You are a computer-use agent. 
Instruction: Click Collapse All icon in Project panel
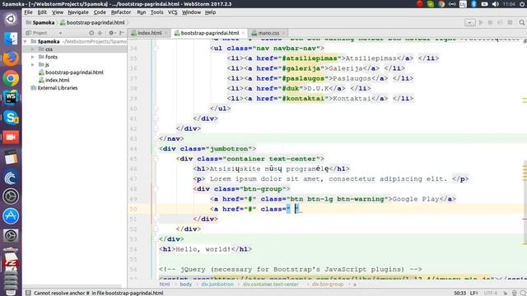[x=100, y=33]
